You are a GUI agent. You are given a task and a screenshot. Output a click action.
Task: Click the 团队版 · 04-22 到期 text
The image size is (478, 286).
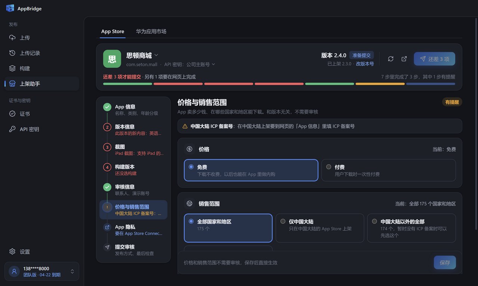tap(42, 275)
